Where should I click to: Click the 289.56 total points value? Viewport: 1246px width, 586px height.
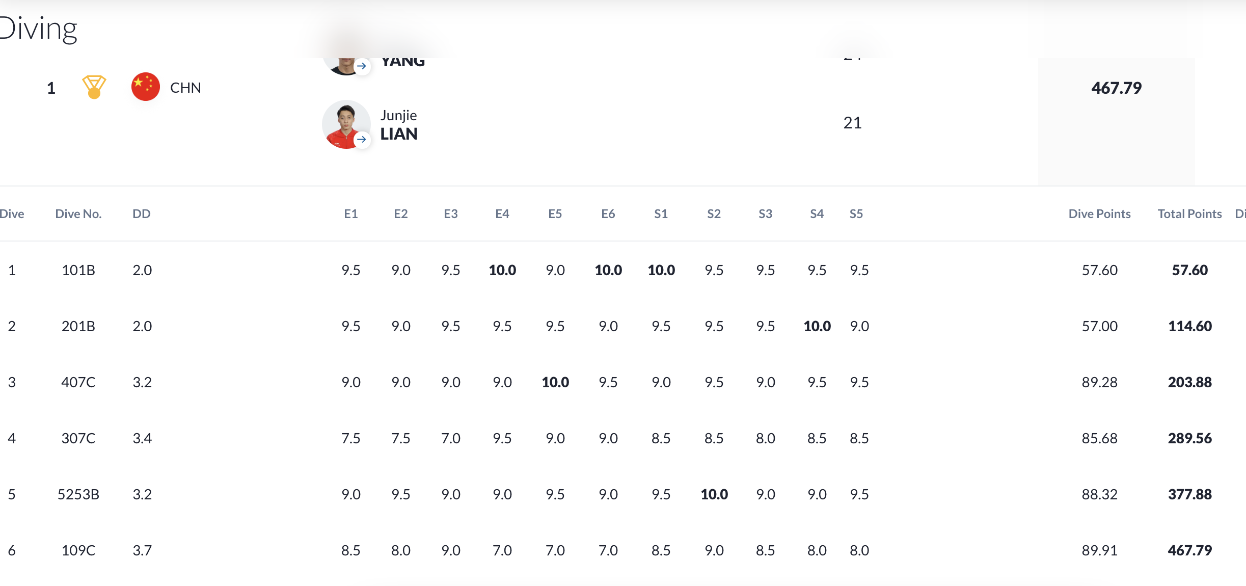pos(1189,438)
